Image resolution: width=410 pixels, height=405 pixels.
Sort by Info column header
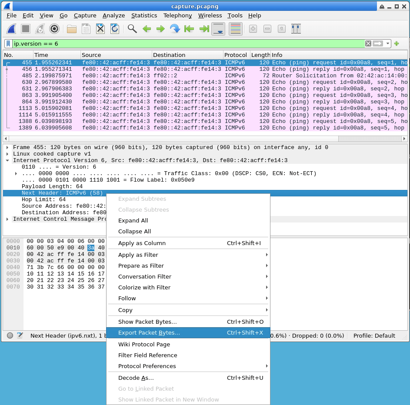point(339,55)
